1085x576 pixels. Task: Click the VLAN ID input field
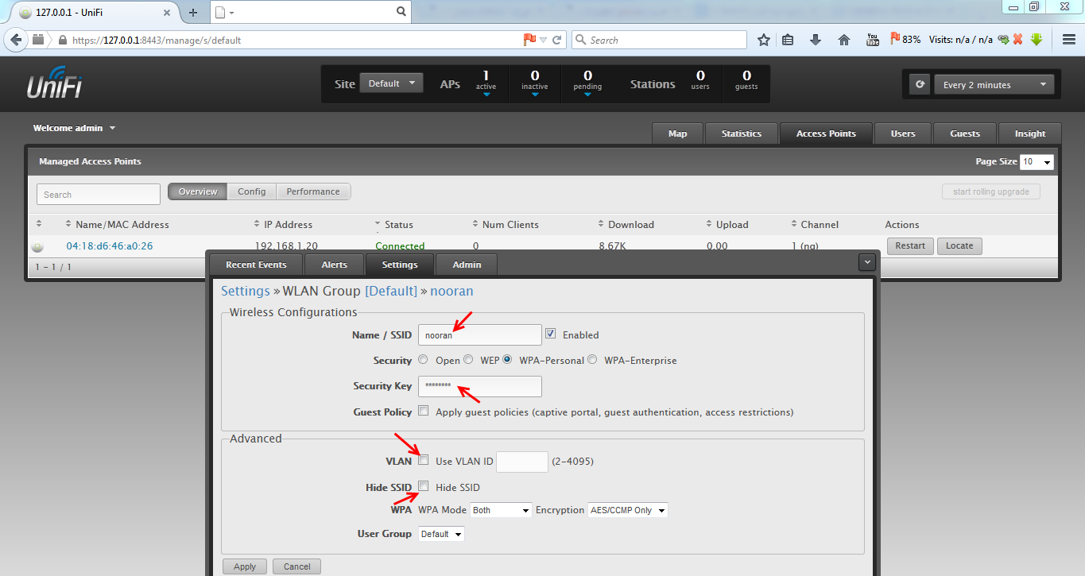pos(522,462)
